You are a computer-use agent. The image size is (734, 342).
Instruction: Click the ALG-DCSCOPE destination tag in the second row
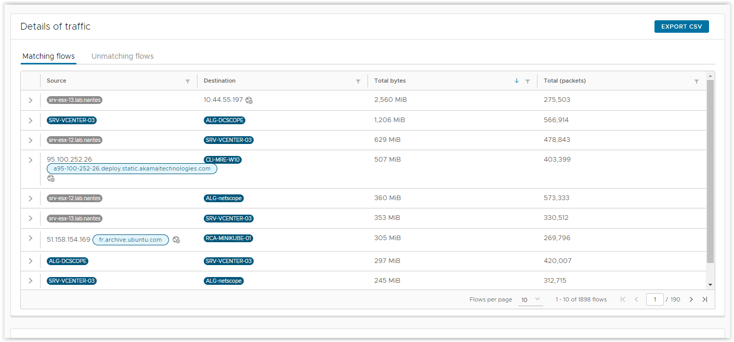click(x=225, y=120)
